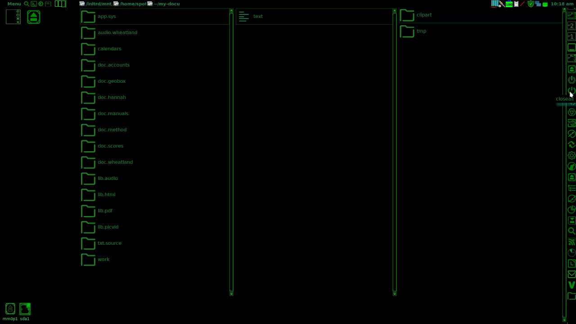
Task: Switch to workspace 1 in the right sidebar
Action: (x=571, y=36)
